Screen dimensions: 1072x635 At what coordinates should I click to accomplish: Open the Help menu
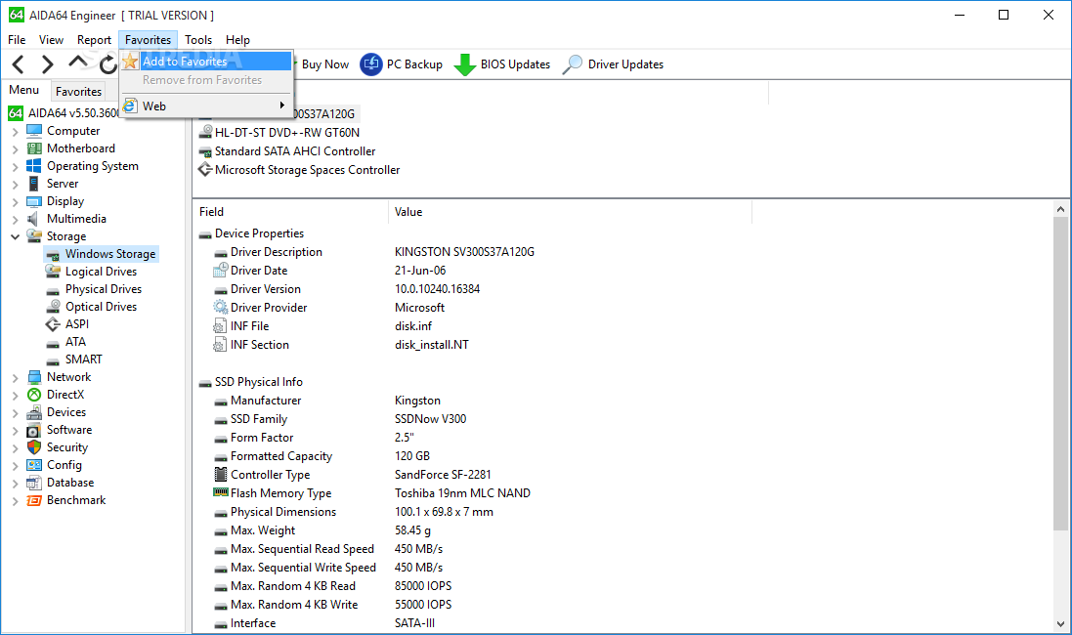[x=237, y=40]
